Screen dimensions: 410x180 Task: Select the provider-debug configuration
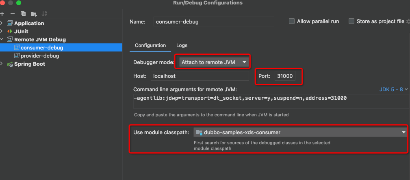click(40, 56)
